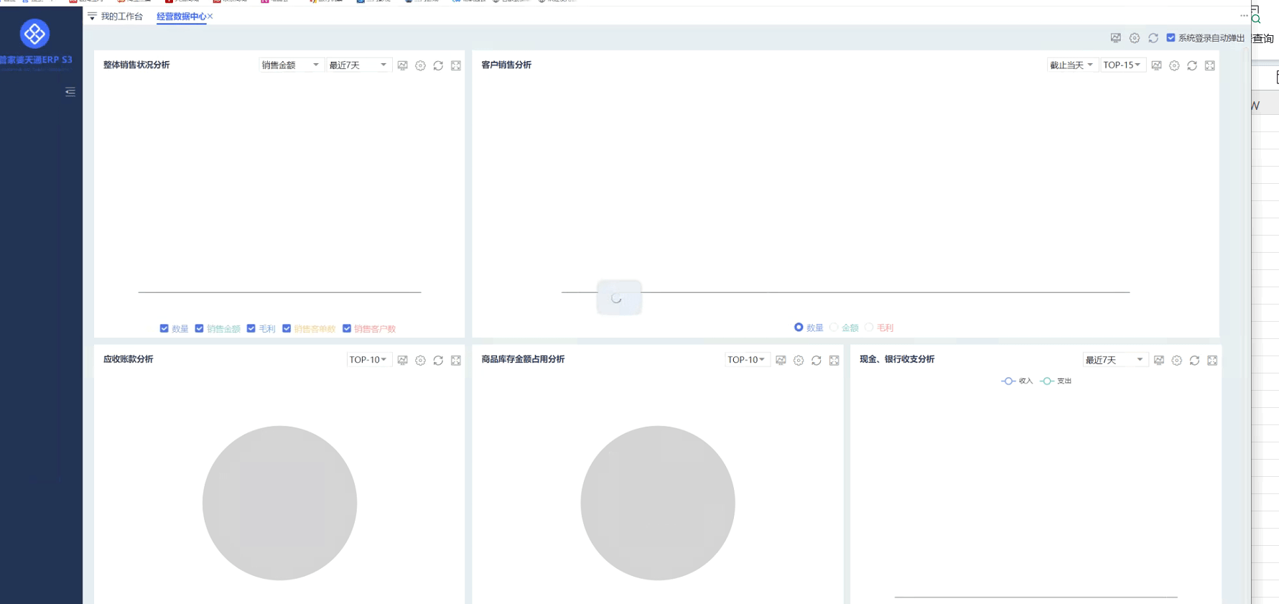Open the 截止当天 dropdown
The width and height of the screenshot is (1279, 604).
[1071, 65]
